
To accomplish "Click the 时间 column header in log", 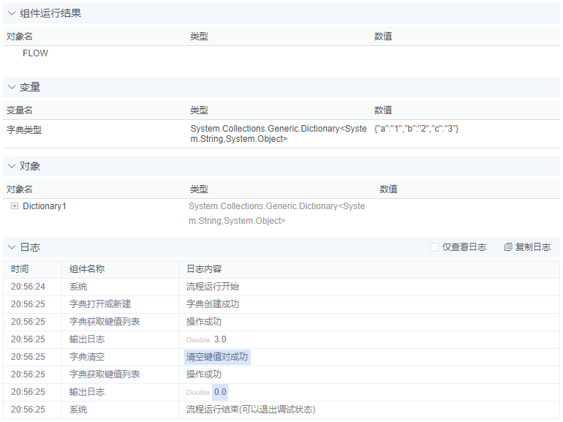I will click(x=20, y=269).
